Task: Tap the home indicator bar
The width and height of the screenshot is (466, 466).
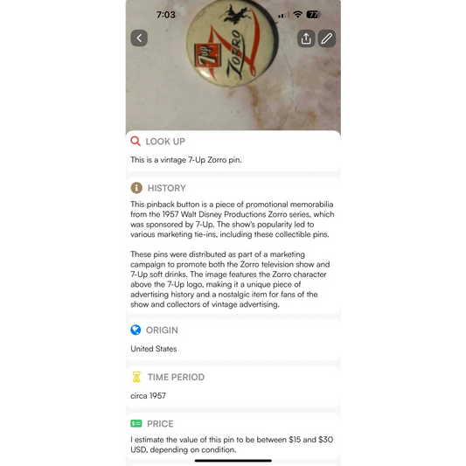Action: [233, 461]
